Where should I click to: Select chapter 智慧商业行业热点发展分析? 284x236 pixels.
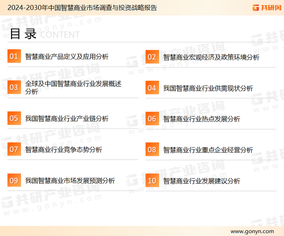(x=201, y=119)
